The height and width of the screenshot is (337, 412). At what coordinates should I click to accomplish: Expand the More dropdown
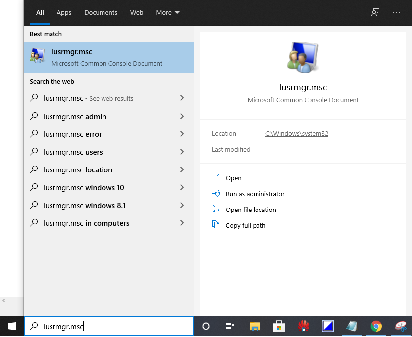168,12
